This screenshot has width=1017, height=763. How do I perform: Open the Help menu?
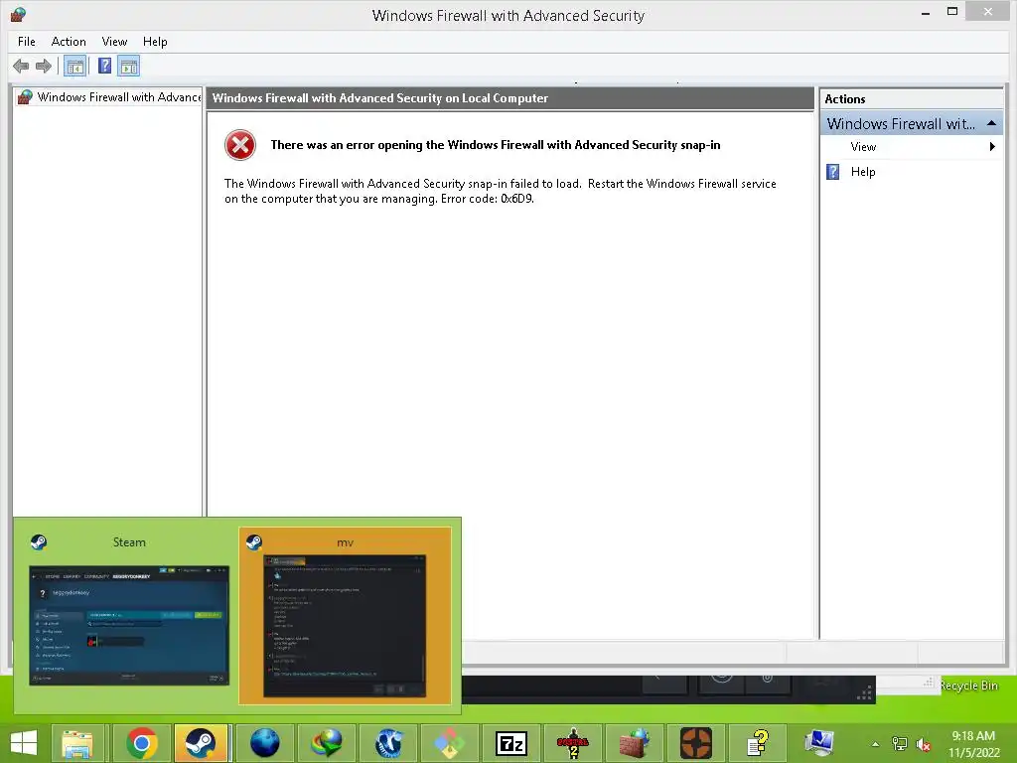[x=155, y=42]
